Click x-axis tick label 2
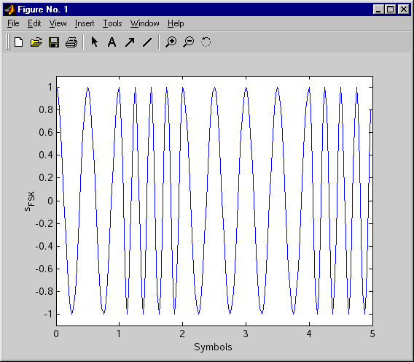 pos(182,334)
